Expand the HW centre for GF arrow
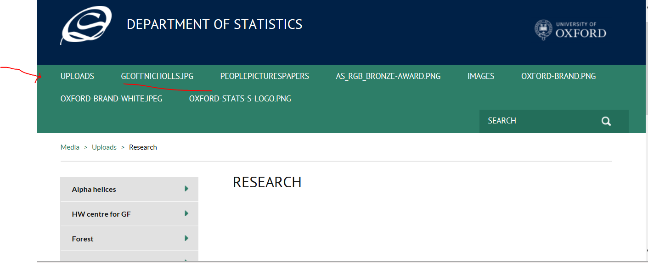The height and width of the screenshot is (263, 648). [x=186, y=213]
